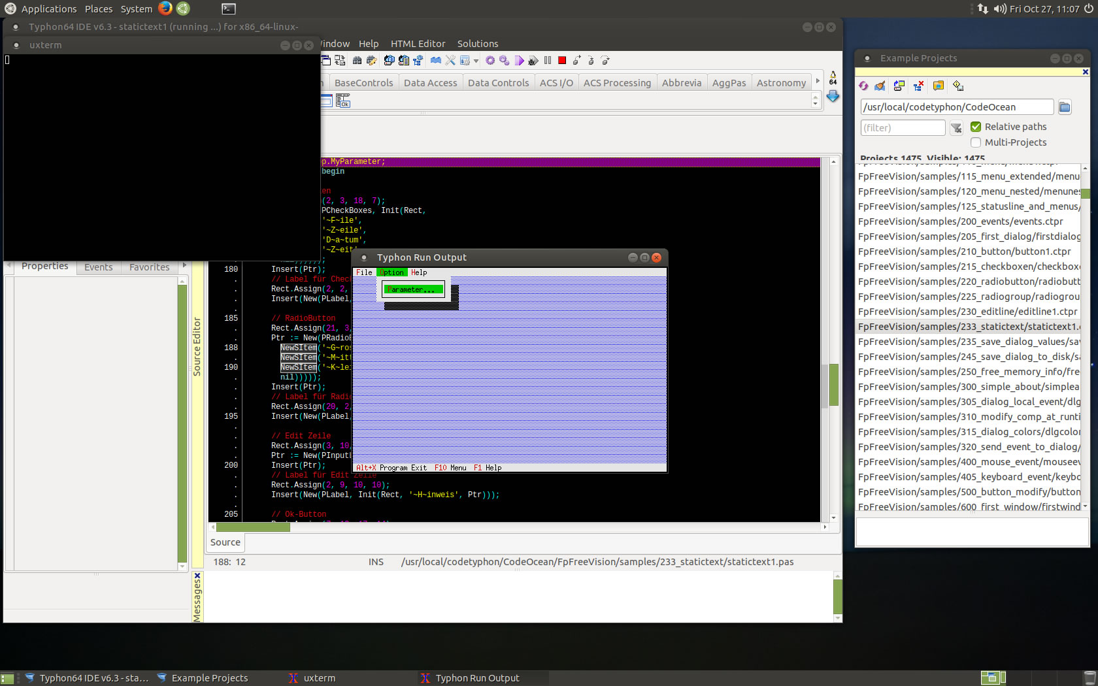
Task: Open the File menu in Typhon Run Output
Action: click(364, 272)
